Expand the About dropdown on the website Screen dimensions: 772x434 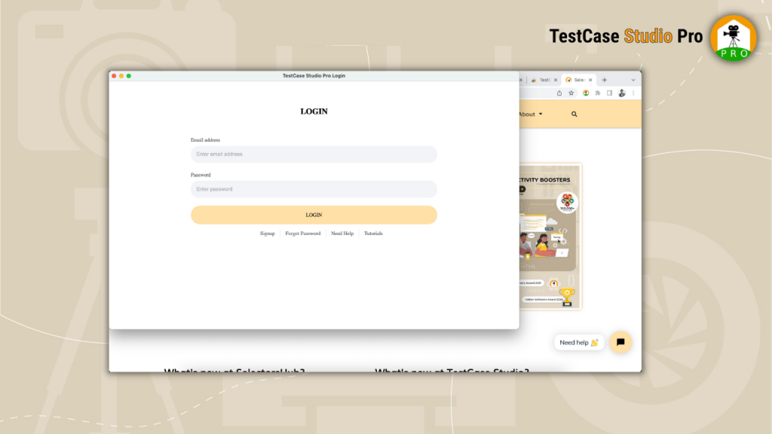pos(531,115)
